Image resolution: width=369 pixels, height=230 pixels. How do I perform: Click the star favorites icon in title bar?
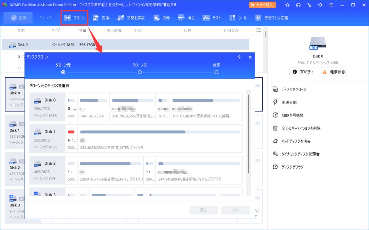pyautogui.click(x=287, y=5)
